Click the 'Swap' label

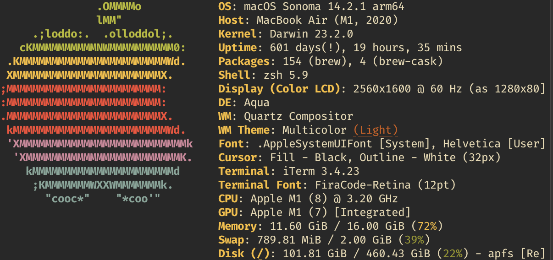(x=231, y=240)
